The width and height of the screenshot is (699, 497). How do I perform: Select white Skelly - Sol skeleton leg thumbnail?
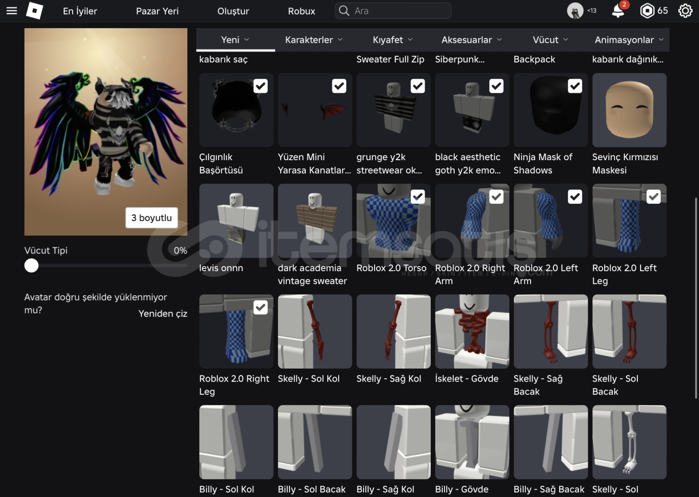(x=629, y=442)
